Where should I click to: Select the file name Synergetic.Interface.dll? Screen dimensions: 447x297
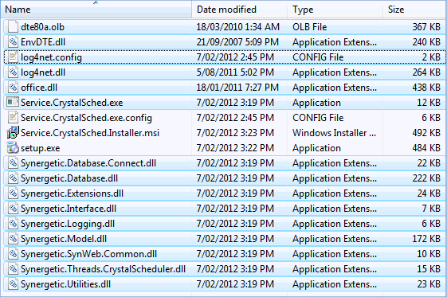69,209
